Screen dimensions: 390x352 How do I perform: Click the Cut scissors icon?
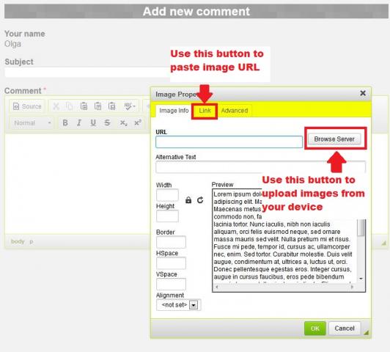point(56,106)
